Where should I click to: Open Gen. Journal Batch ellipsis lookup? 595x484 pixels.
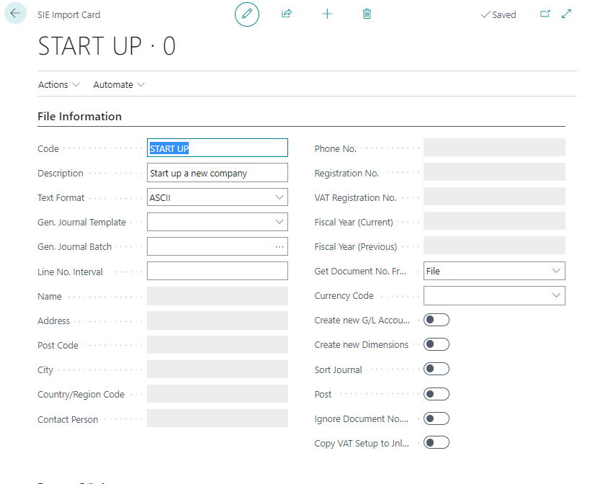coord(279,246)
